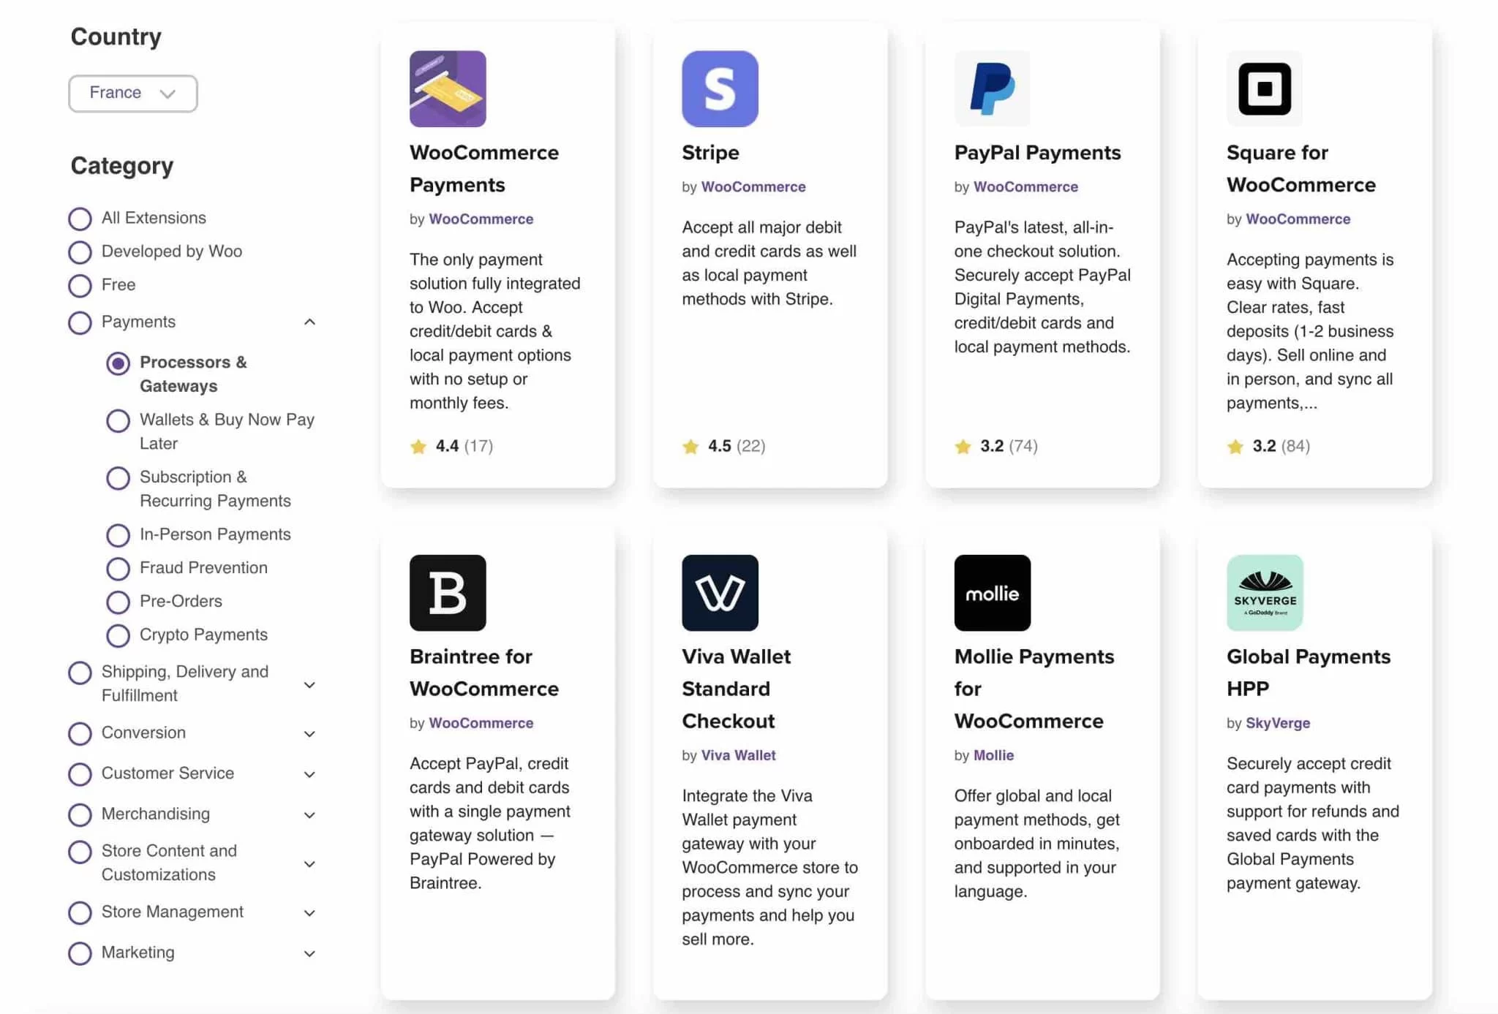Click the WooCommerce link on Stripe card
1498x1014 pixels.
753,186
